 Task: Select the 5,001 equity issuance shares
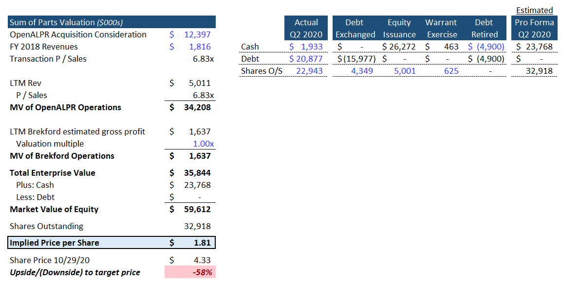(405, 71)
